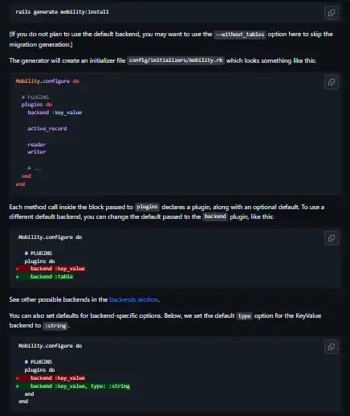Open the backends section link
This screenshot has height=416, width=350.
click(x=133, y=299)
